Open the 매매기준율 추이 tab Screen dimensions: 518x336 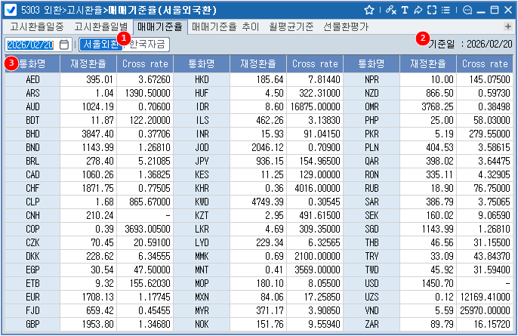tap(225, 26)
